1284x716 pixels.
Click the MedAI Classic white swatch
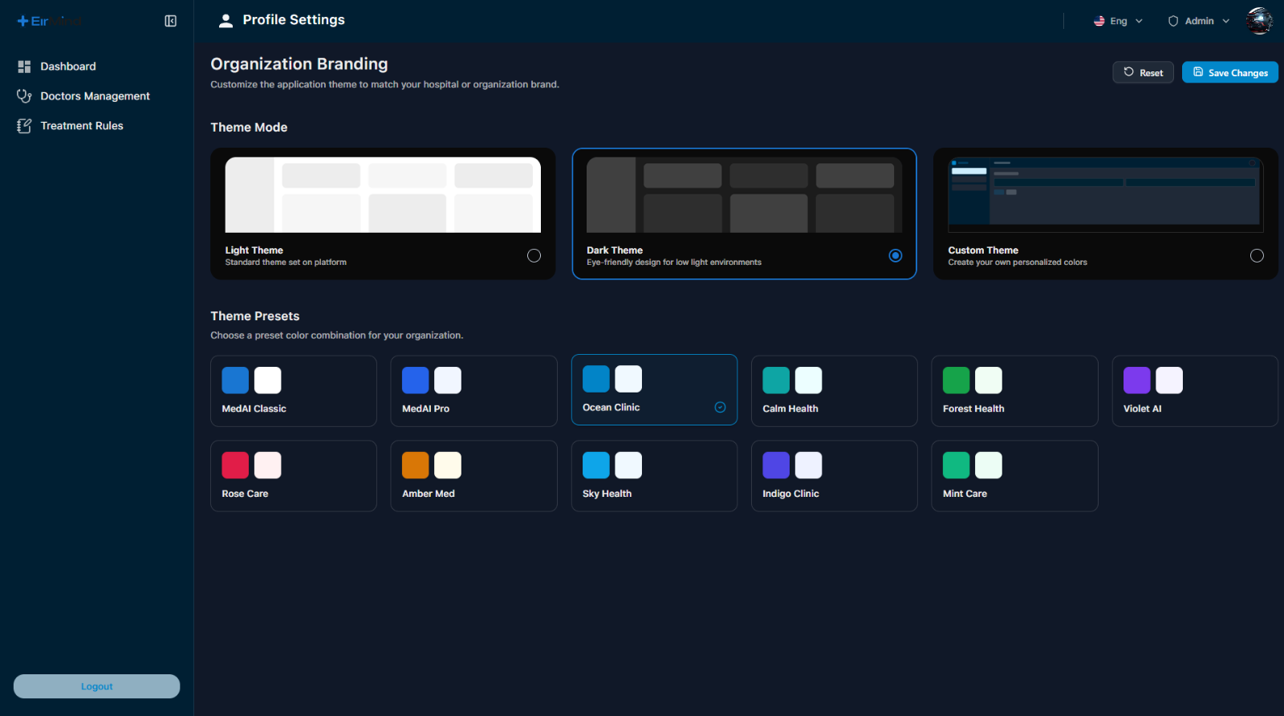click(x=268, y=380)
